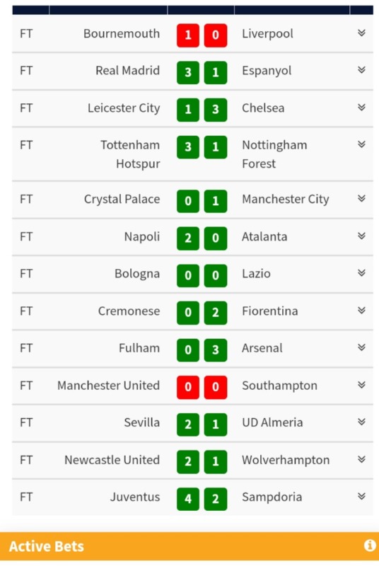Expand the Manchester United vs Southampton row
This screenshot has height=566, width=379.
(x=361, y=385)
